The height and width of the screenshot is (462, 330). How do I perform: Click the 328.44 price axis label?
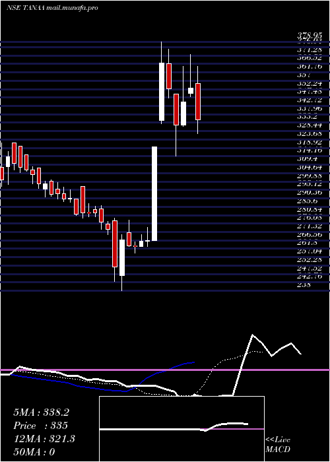(310, 125)
